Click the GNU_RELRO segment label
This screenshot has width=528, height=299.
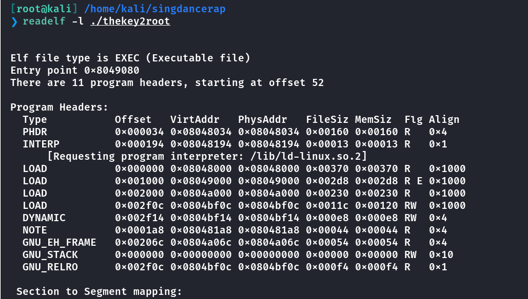(50, 267)
